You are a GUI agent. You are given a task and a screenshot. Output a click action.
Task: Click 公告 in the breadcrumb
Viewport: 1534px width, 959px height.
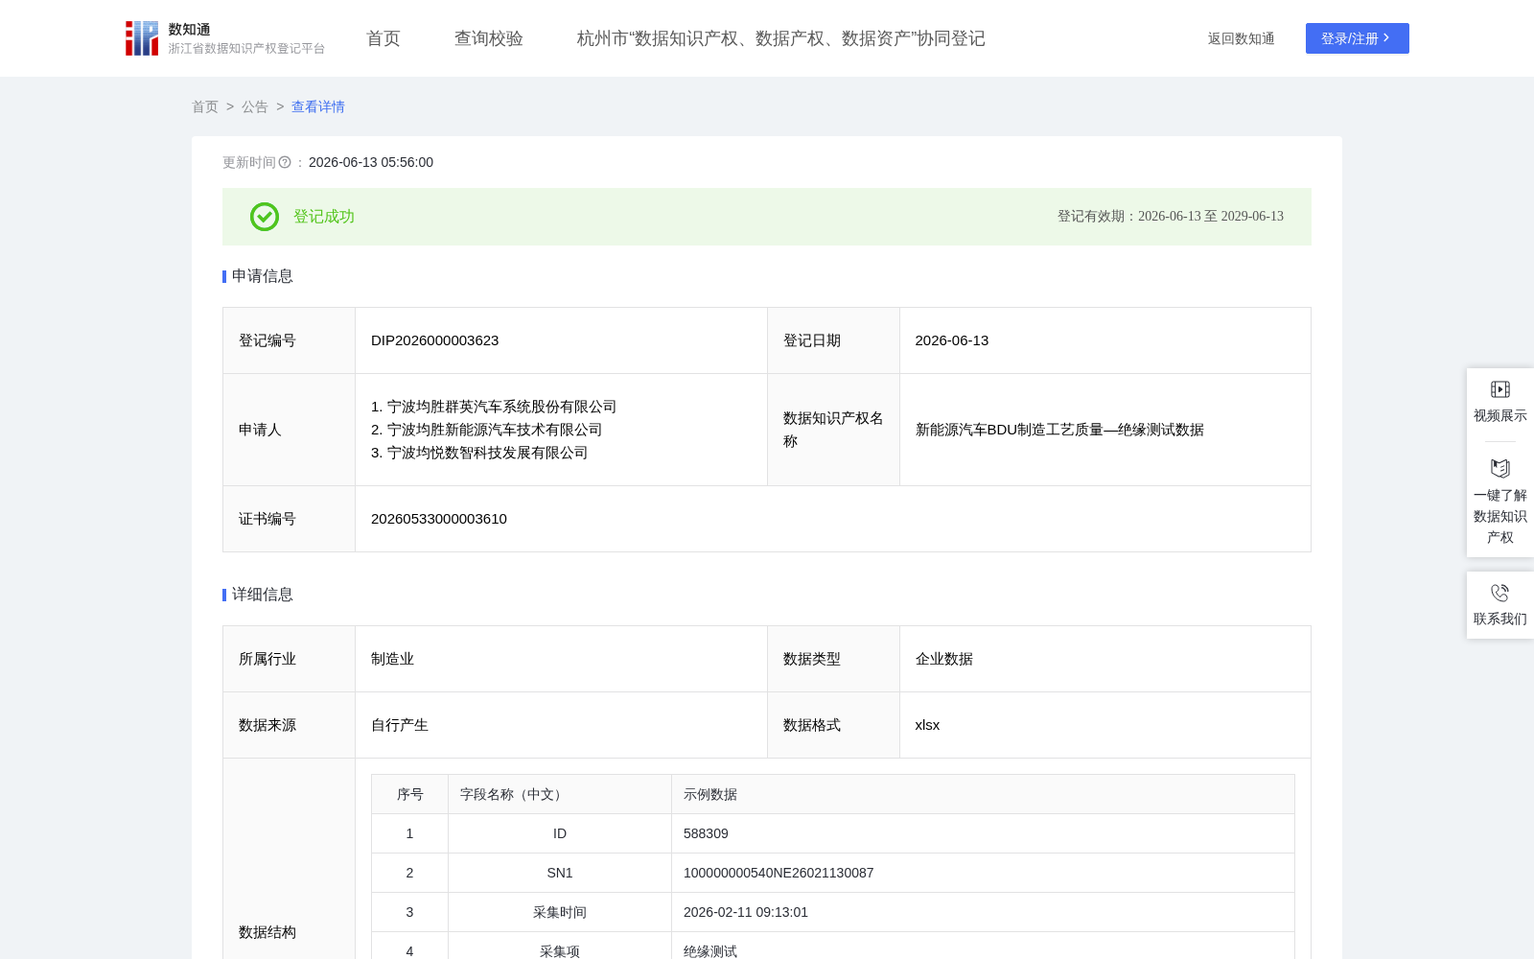(255, 106)
